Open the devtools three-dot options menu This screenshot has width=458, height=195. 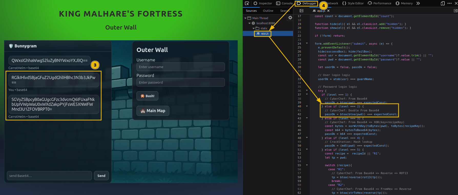(x=450, y=3)
